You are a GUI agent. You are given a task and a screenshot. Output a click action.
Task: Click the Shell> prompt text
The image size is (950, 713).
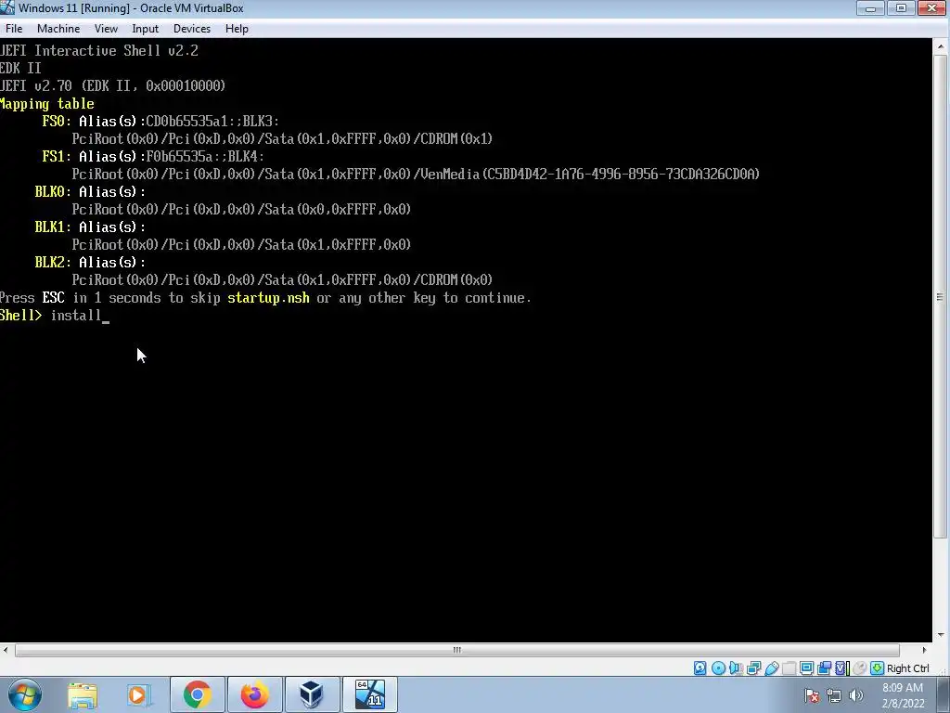tap(21, 316)
